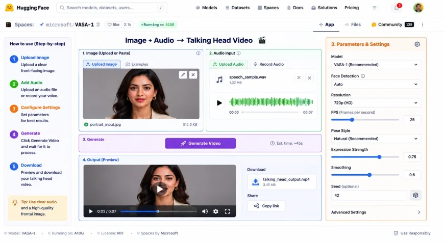The image size is (444, 243).
Task: Click the edit pencil on portrait image
Action: click(183, 74)
